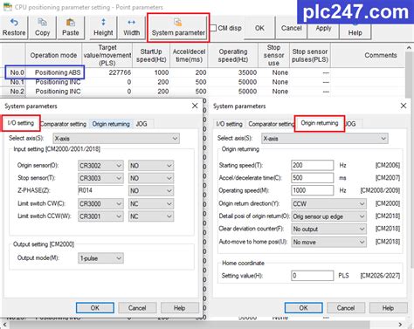Click the Starting speed field showing 200
Viewport: 414px width, 329px height.
click(x=313, y=165)
